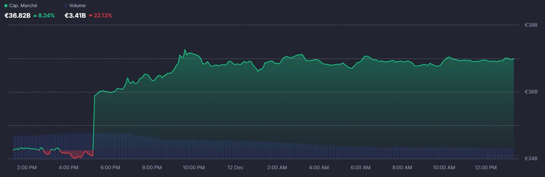Toggle the Cap. Marché series legend
The width and height of the screenshot is (545, 177).
20,5
